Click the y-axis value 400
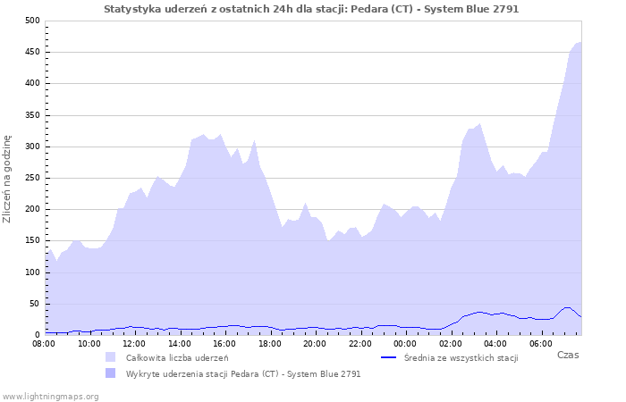This screenshot has height=402, width=626. pyautogui.click(x=32, y=83)
